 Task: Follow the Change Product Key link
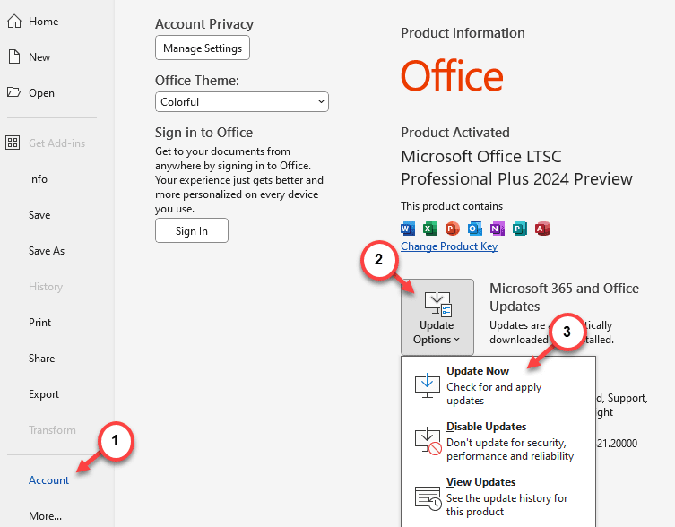449,246
